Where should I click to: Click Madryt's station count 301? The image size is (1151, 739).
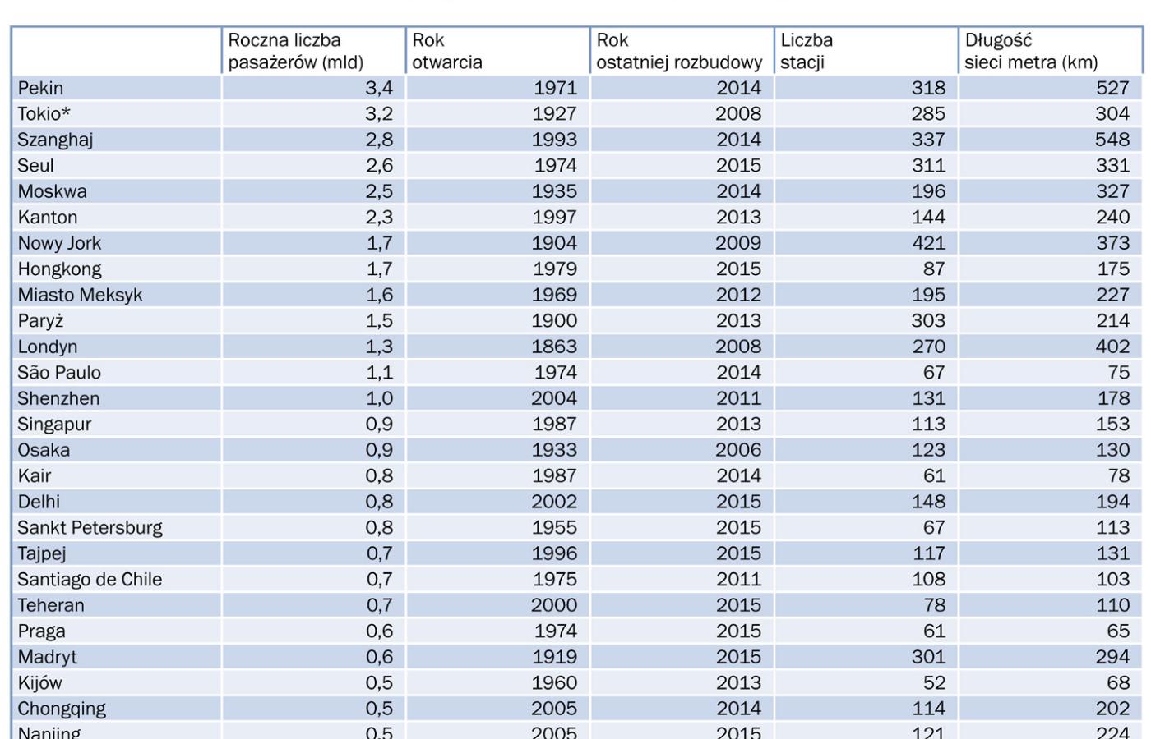(928, 657)
